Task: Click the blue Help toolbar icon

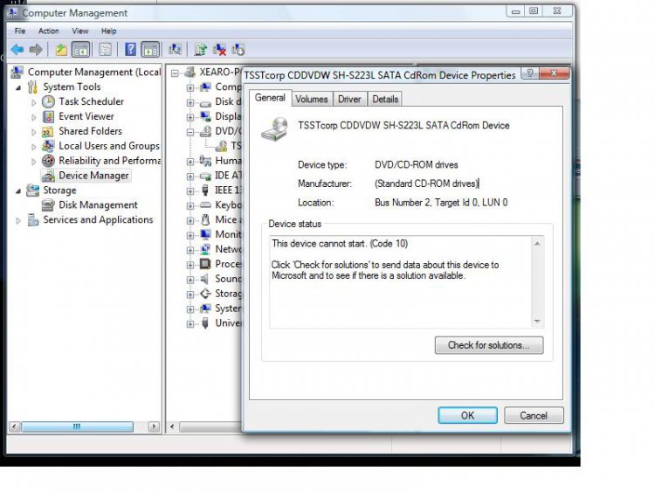Action: click(130, 50)
